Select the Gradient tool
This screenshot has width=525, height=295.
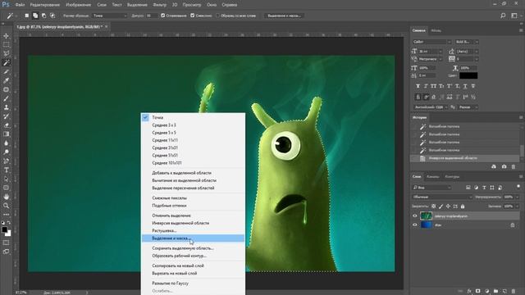(x=6, y=134)
